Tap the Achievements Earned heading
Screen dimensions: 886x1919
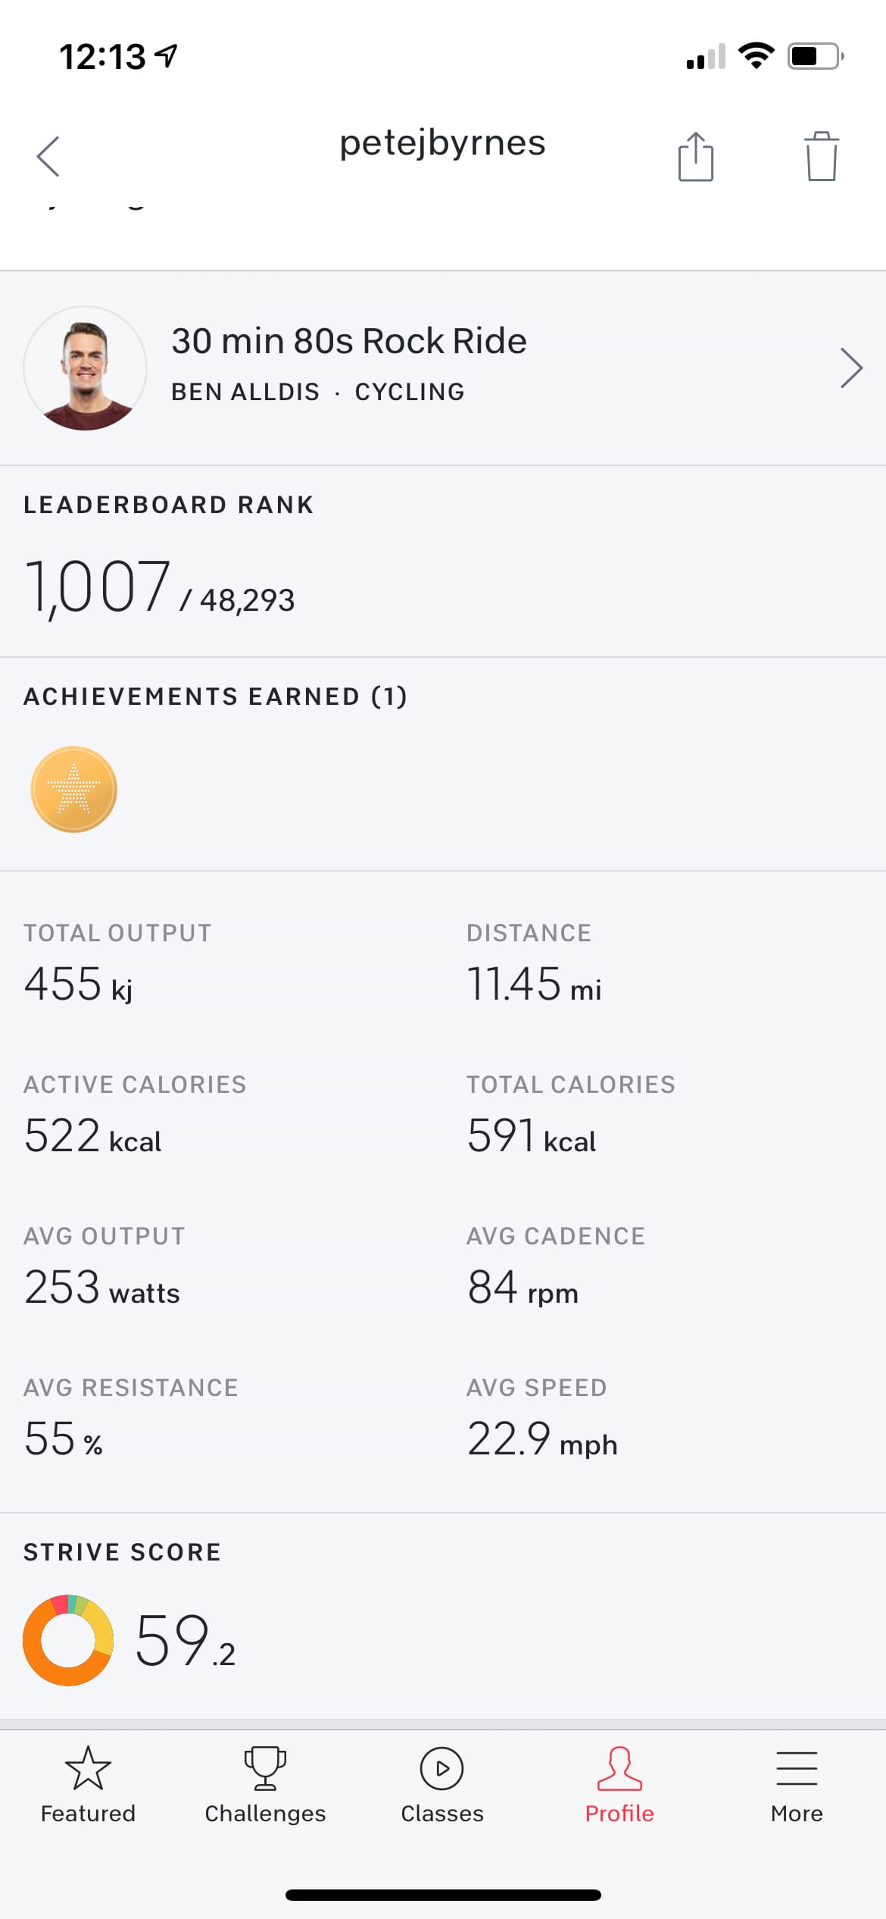pos(216,697)
